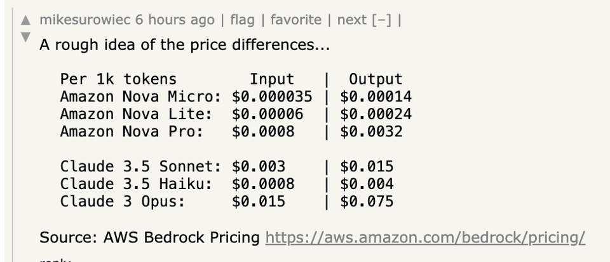The width and height of the screenshot is (610, 262).
Task: Click the 'Source: AWS Bedrock Pricing' text
Action: (149, 238)
